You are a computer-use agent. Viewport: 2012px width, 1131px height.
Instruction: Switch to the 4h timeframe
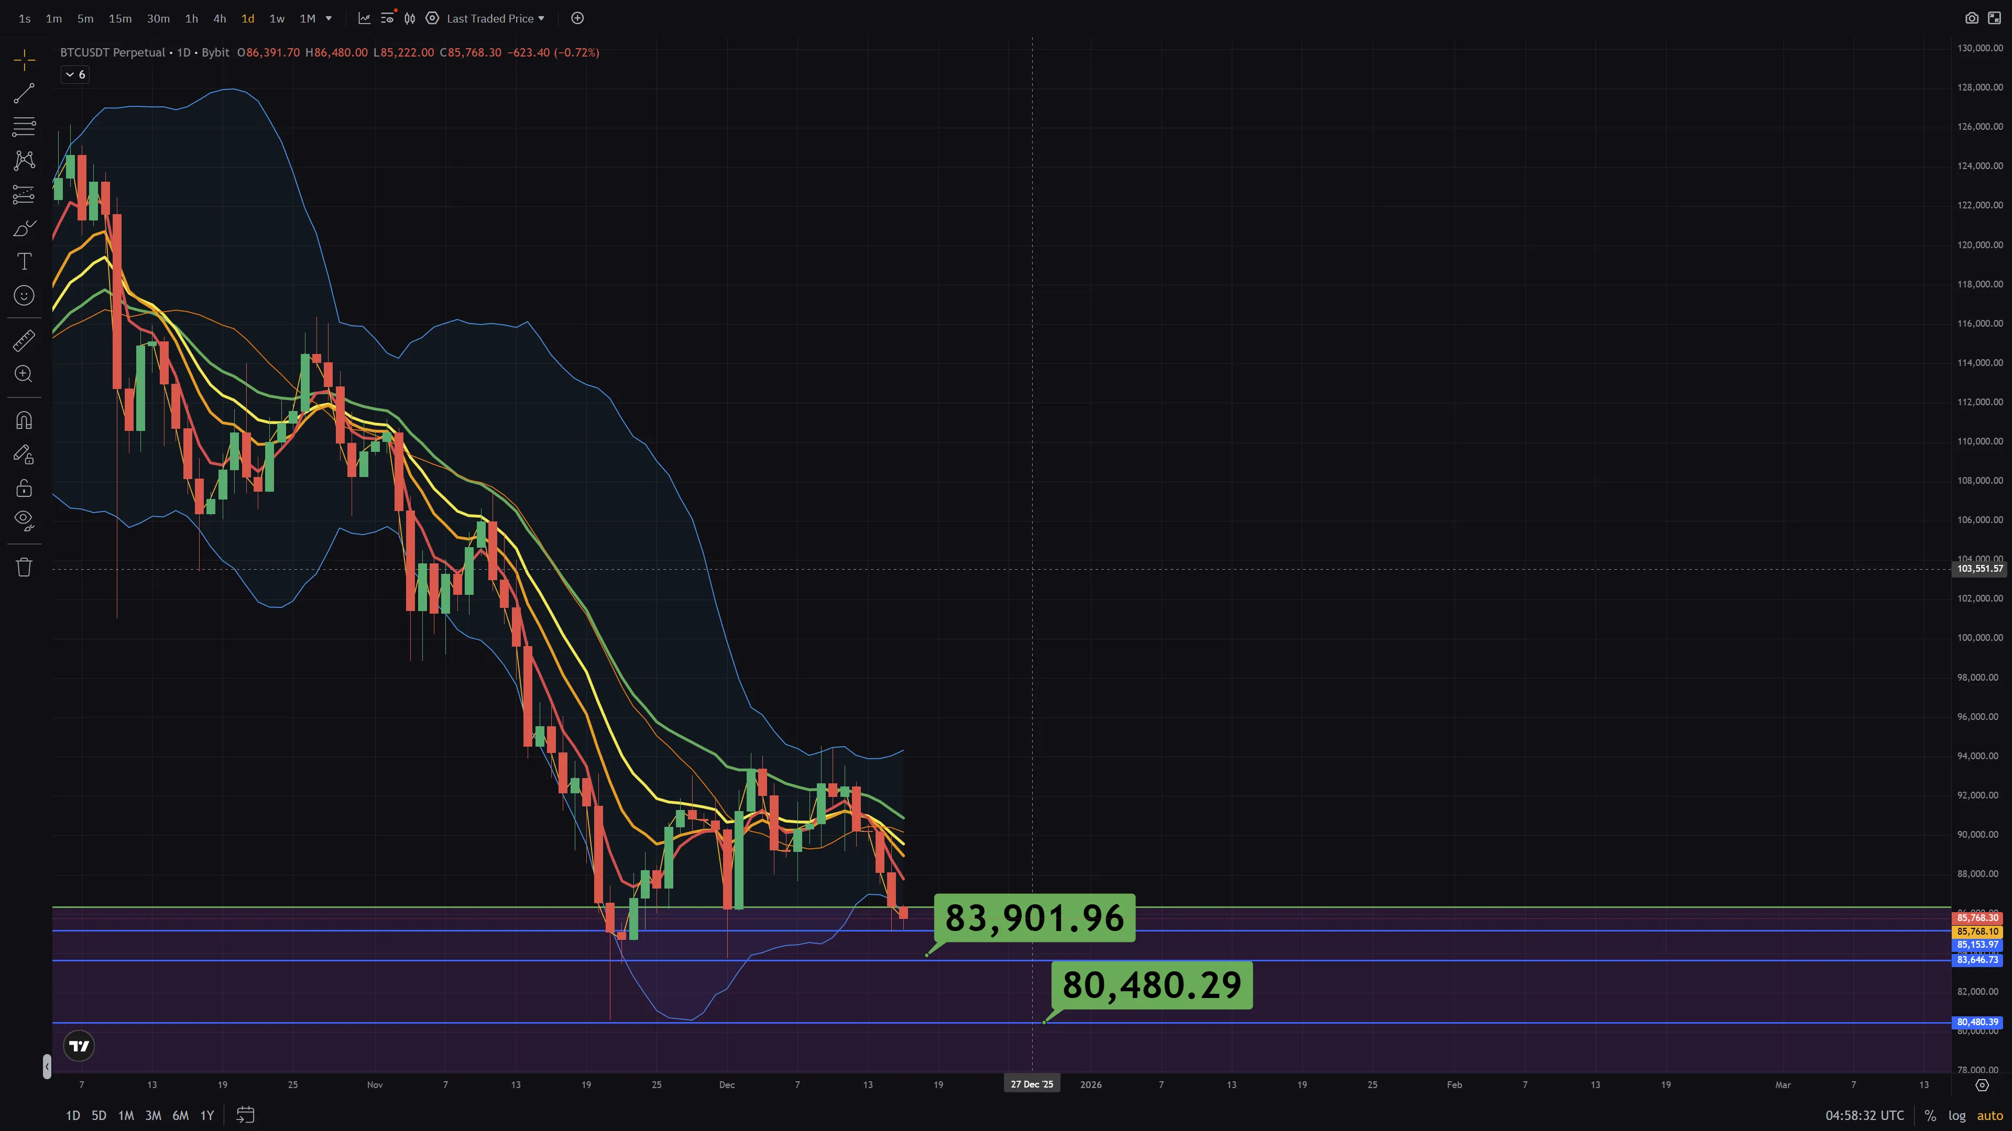click(220, 18)
